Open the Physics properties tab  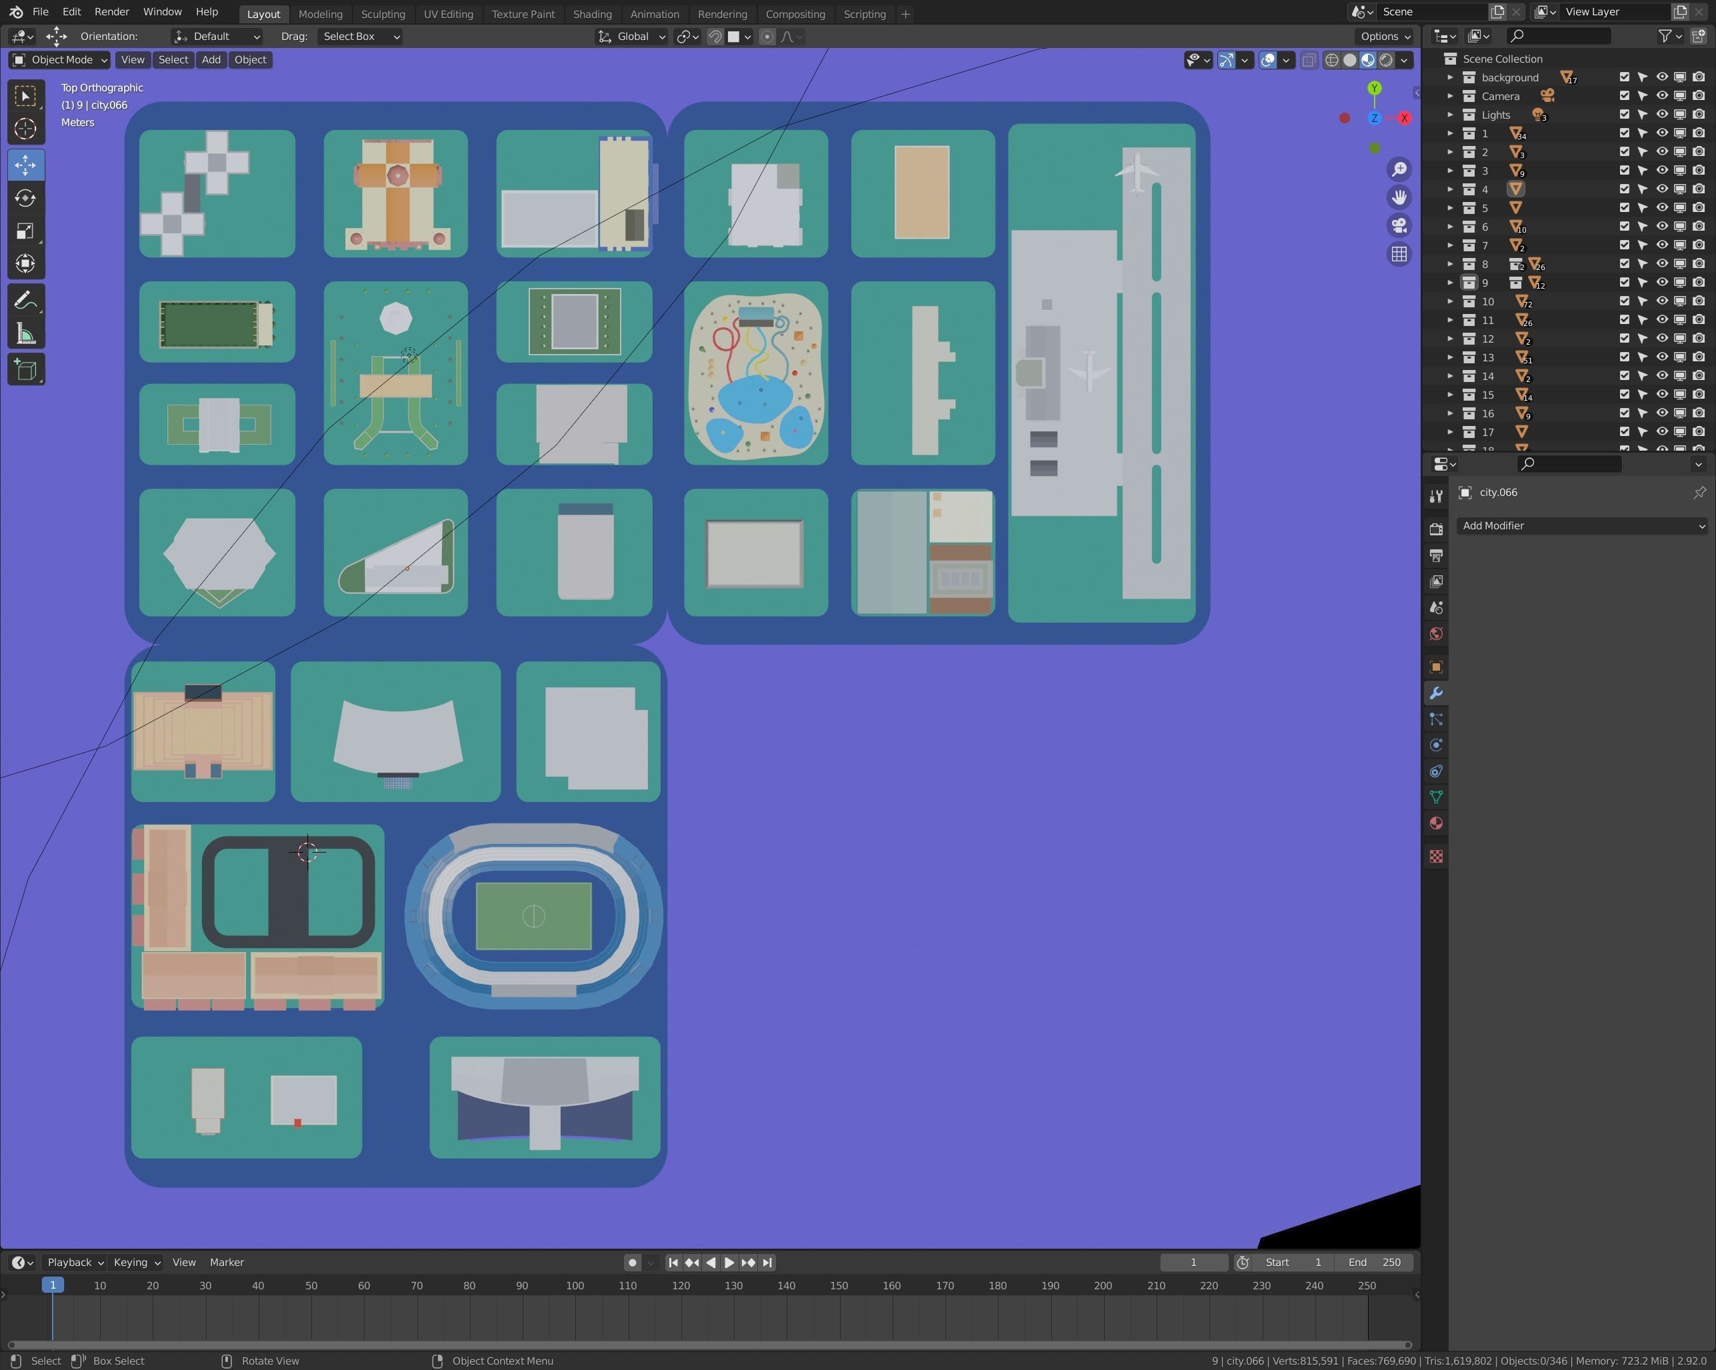click(1436, 745)
